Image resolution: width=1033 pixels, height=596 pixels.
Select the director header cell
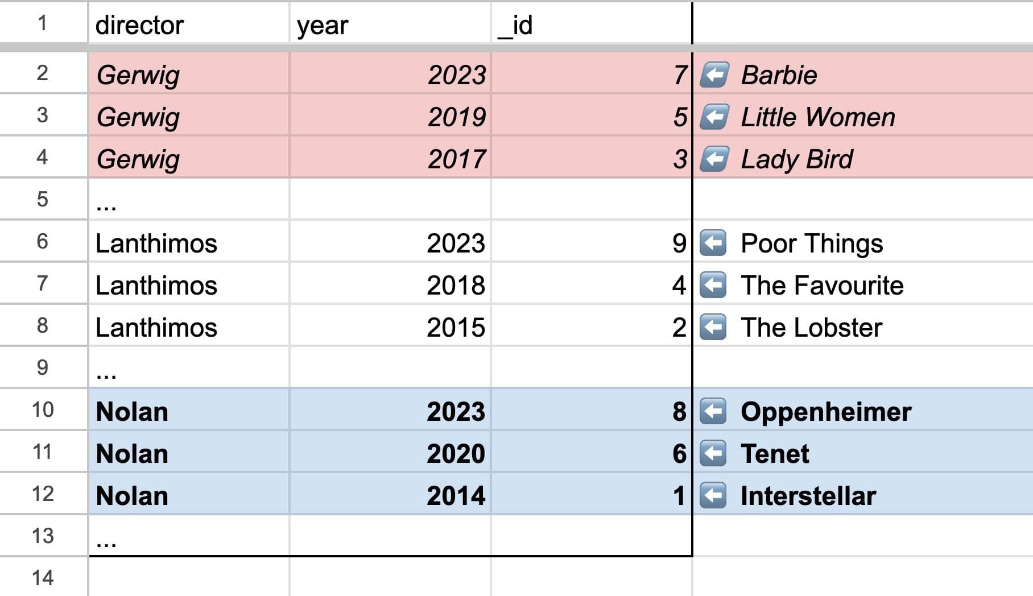pos(188,24)
